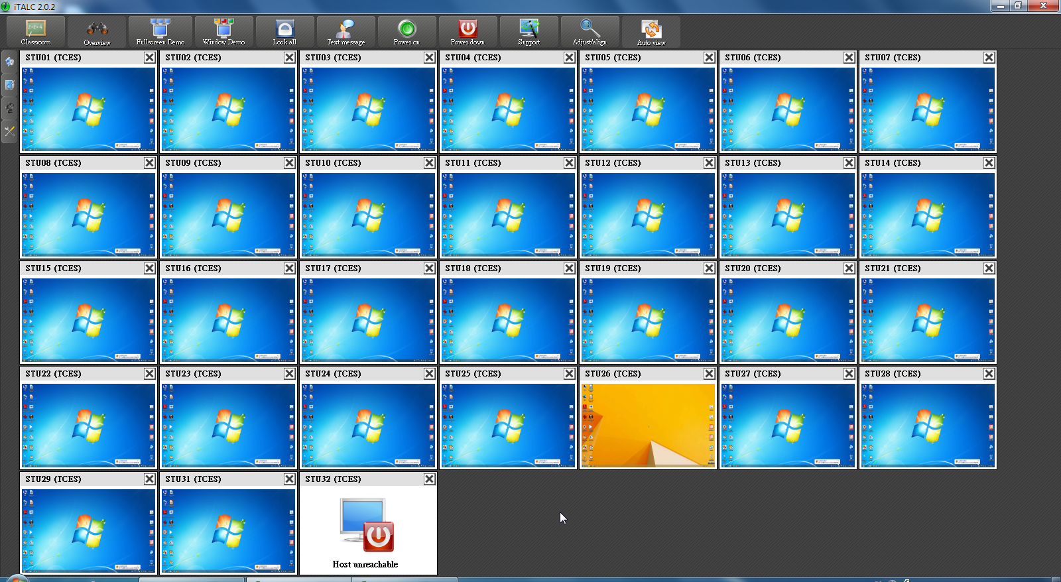Select the STU26 orange desktop thumbnail

click(x=648, y=426)
